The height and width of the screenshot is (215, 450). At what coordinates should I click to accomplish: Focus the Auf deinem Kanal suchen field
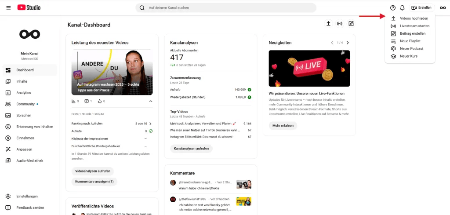226,8
